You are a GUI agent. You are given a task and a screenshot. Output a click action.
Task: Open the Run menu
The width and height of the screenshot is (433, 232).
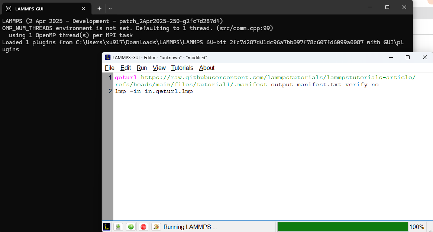[x=142, y=68]
